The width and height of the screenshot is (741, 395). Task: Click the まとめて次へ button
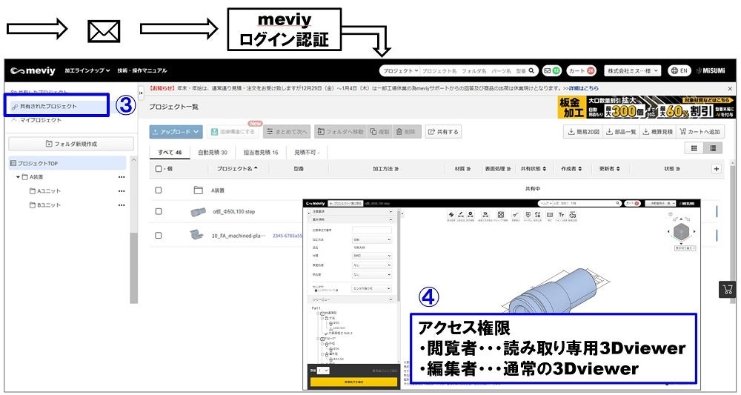(x=286, y=132)
